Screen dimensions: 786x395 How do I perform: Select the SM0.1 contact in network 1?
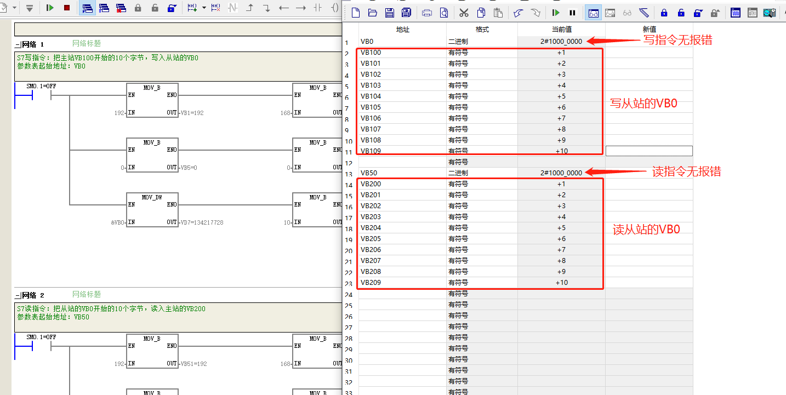point(41,96)
